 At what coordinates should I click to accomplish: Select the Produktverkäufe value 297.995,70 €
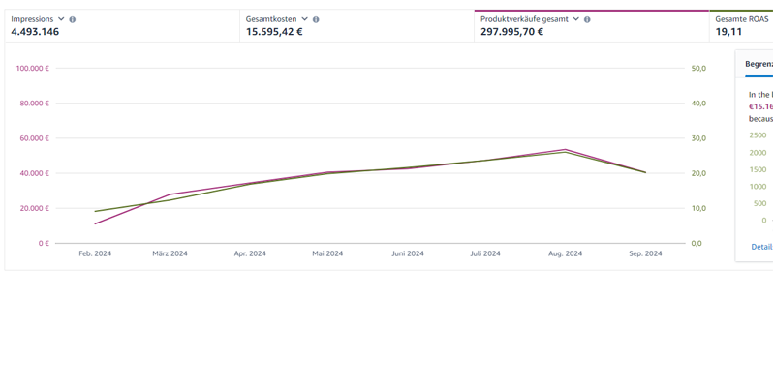[511, 32]
